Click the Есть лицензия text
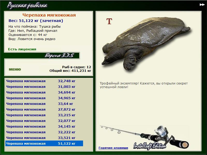Screen dimensions: 207x155 (22, 49)
